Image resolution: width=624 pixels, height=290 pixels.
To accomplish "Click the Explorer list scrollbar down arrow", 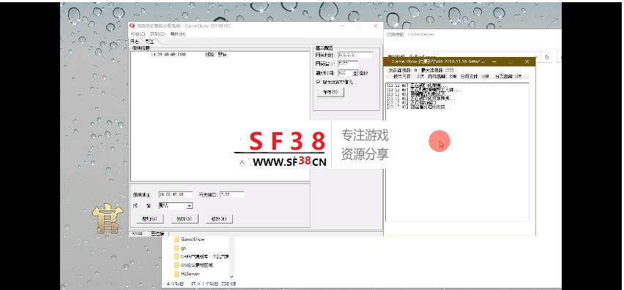I will point(232,277).
